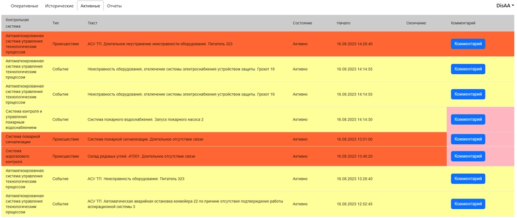Screen dimensions: 517x218
Task: Click the Контрольная система column header
Action: click(17, 23)
